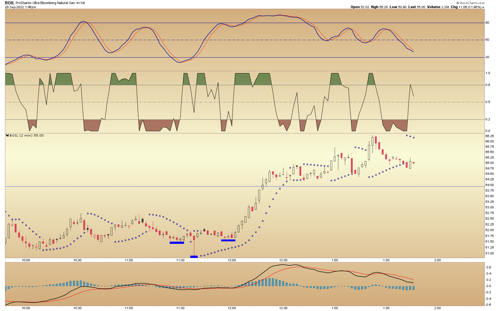The width and height of the screenshot is (499, 311).
Task: Click the 56.25 price axis label
Action: [x=490, y=136]
